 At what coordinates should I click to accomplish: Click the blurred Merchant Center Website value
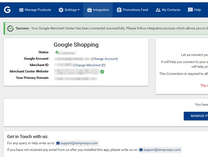[77, 72]
